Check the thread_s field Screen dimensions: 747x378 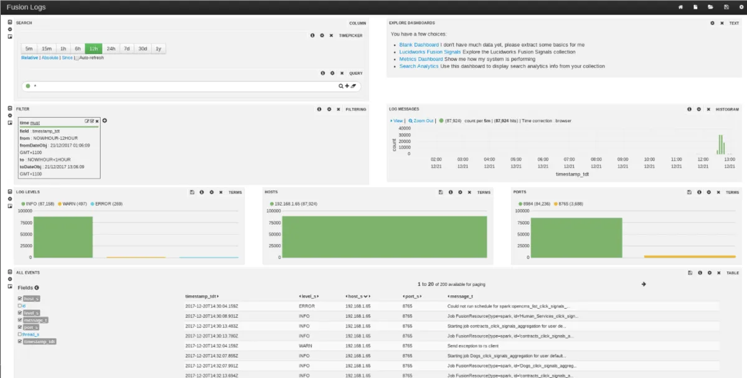(x=19, y=334)
